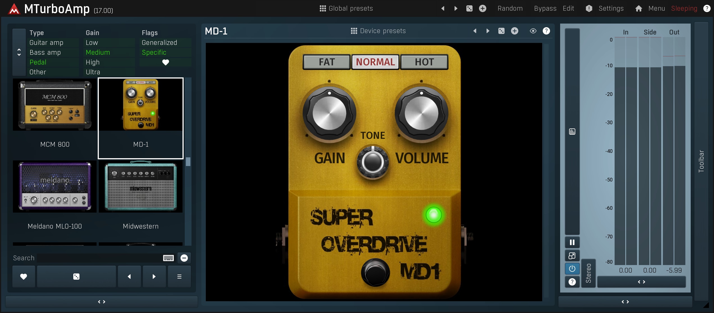
Task: Open the Menu item in top bar
Action: (x=656, y=8)
